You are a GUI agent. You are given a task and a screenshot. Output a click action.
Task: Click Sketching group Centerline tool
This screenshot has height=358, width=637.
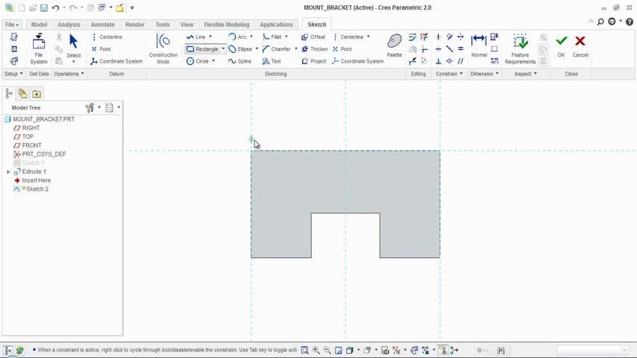[348, 37]
